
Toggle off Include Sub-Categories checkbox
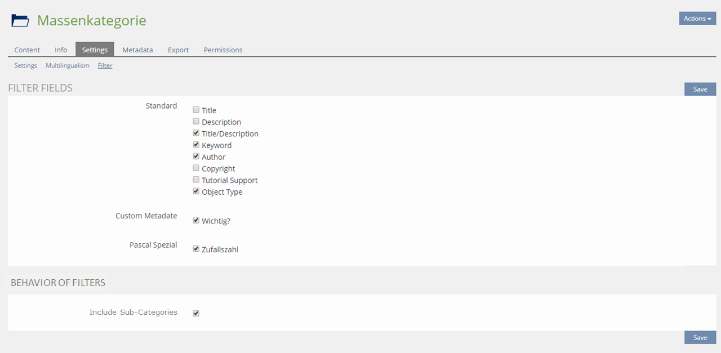tap(196, 313)
